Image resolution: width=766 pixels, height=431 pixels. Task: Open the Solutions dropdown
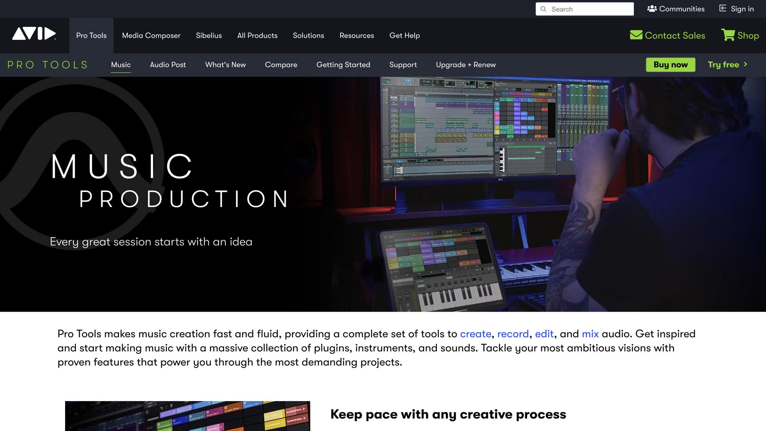tap(308, 36)
